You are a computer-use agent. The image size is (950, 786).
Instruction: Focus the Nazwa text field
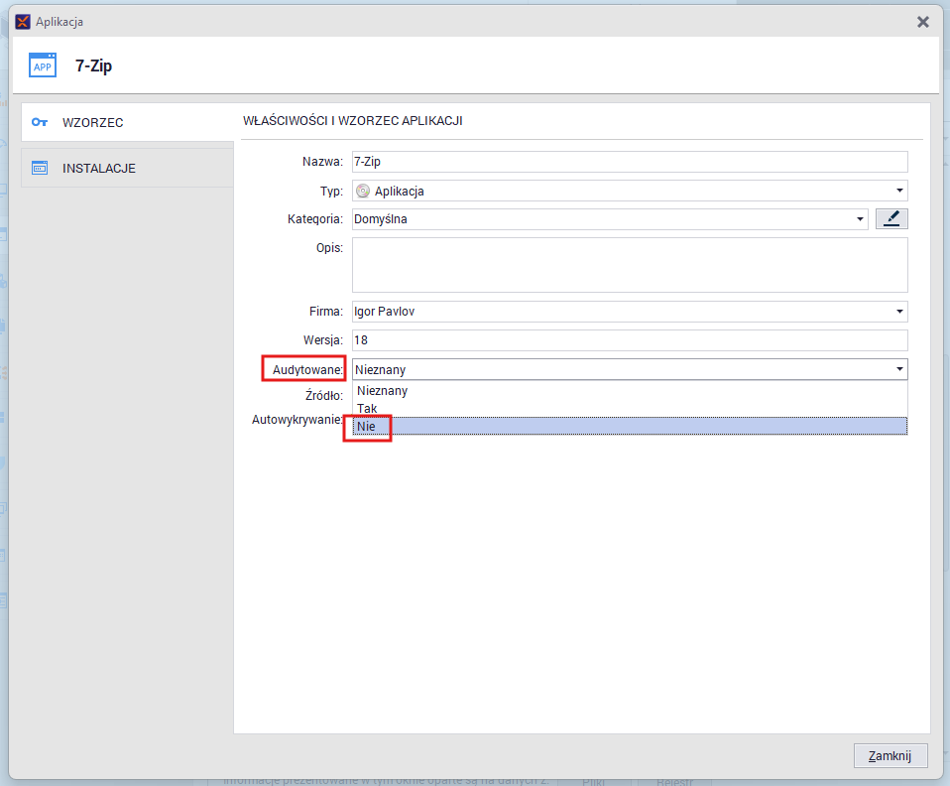pos(630,162)
